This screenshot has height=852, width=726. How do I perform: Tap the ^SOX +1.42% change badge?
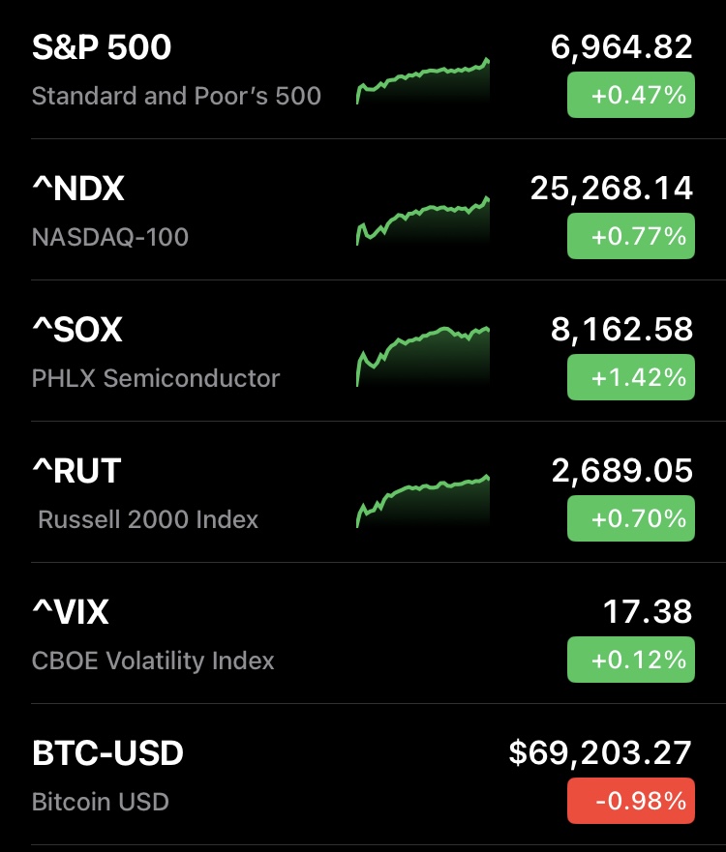(x=630, y=377)
